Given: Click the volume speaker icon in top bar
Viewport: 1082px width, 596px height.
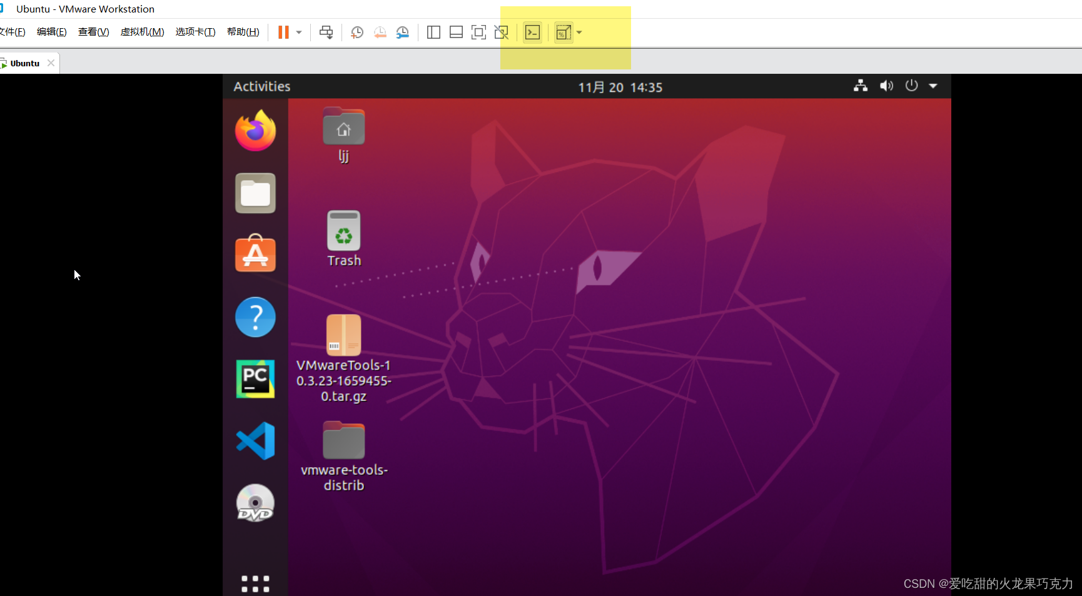Looking at the screenshot, I should (886, 86).
